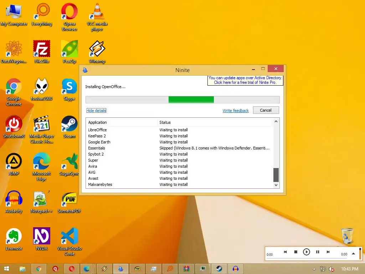Image resolution: width=365 pixels, height=274 pixels.
Task: Select the Shutdown8 desktop icon
Action: click(14, 127)
